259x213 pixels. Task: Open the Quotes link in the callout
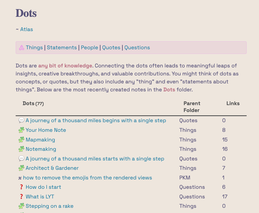(x=111, y=48)
